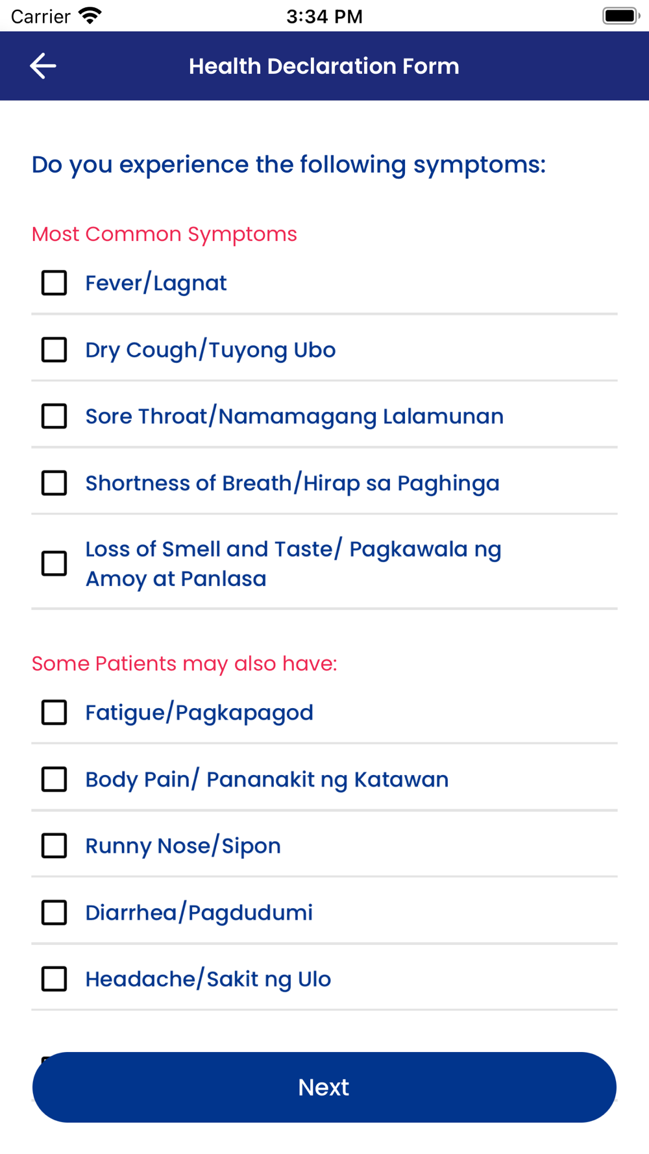Select Diarrhea/Pagdudumi checkbox
The image size is (649, 1154).
pos(55,913)
